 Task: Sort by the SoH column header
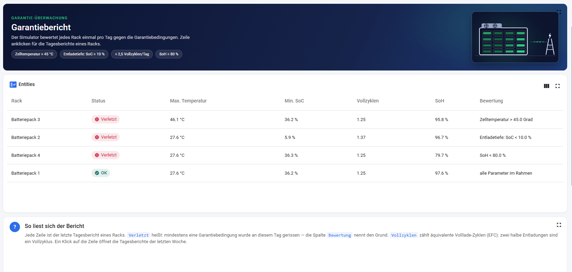[x=440, y=101]
